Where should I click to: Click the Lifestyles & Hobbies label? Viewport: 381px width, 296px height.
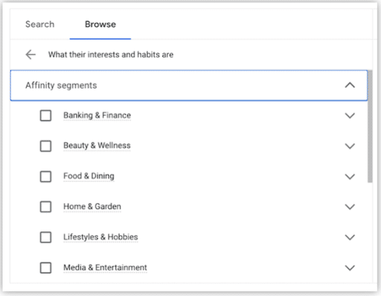(100, 237)
